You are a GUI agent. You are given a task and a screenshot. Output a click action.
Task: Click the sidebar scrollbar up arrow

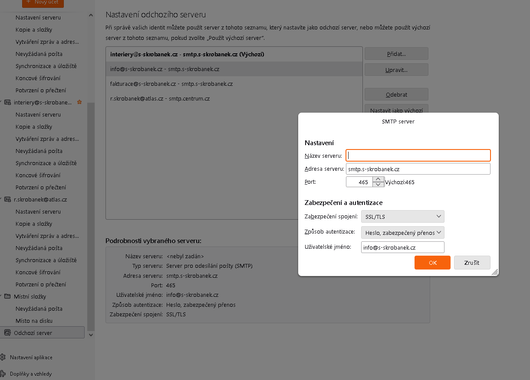[91, 15]
